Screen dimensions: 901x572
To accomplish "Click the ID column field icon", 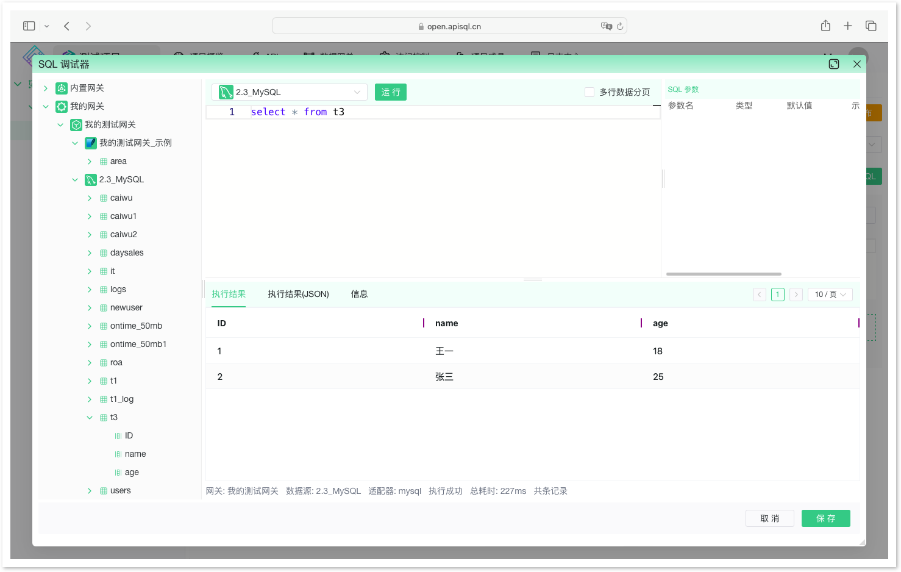I will coord(118,436).
